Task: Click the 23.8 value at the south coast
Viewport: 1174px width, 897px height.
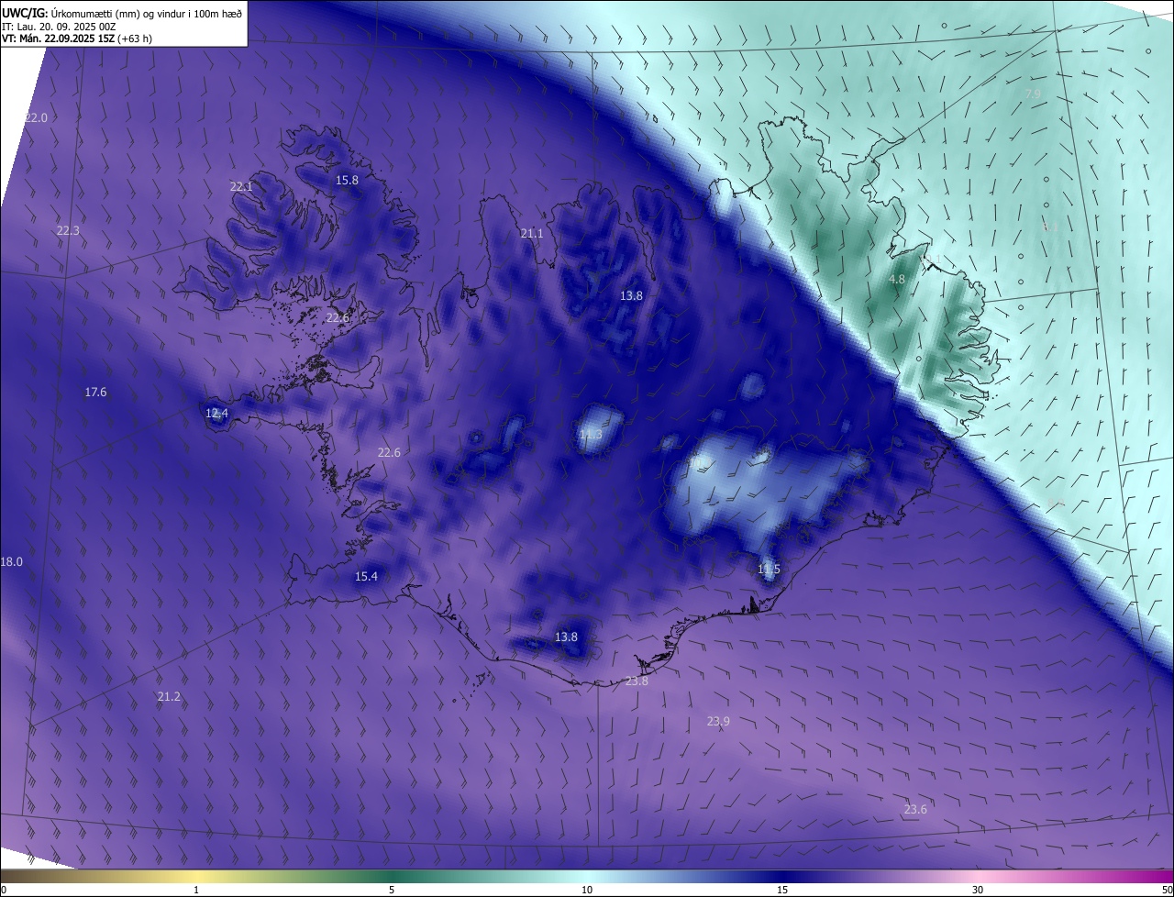Action: [x=637, y=681]
